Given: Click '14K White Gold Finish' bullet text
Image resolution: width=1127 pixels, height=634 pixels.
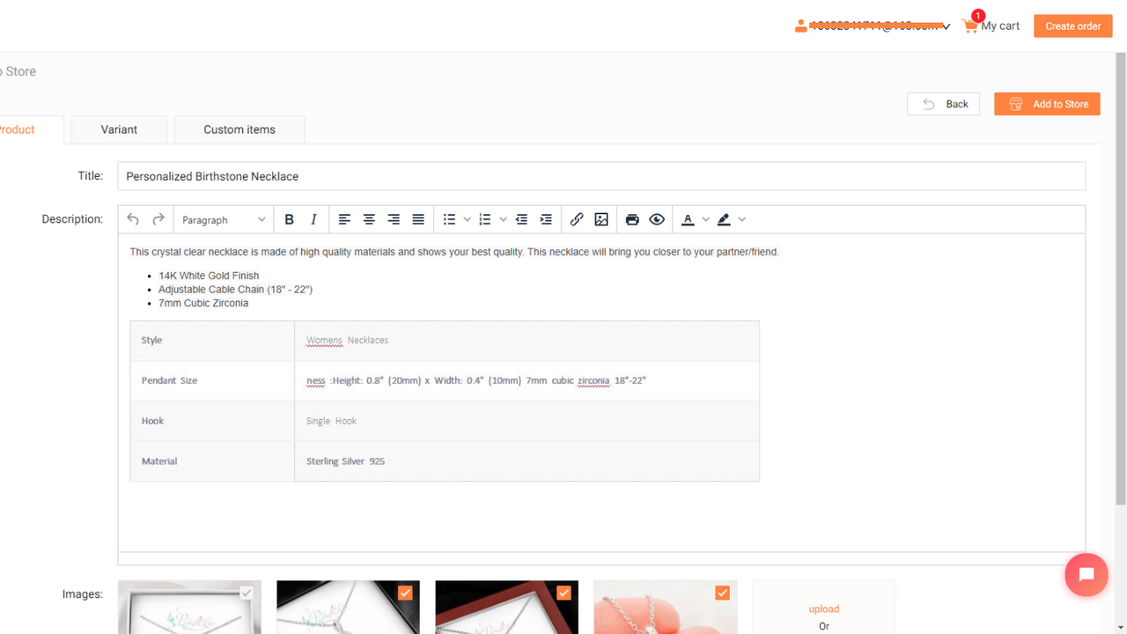Looking at the screenshot, I should point(209,276).
